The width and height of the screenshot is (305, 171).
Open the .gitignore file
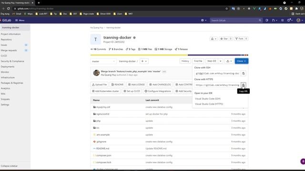(x=101, y=142)
